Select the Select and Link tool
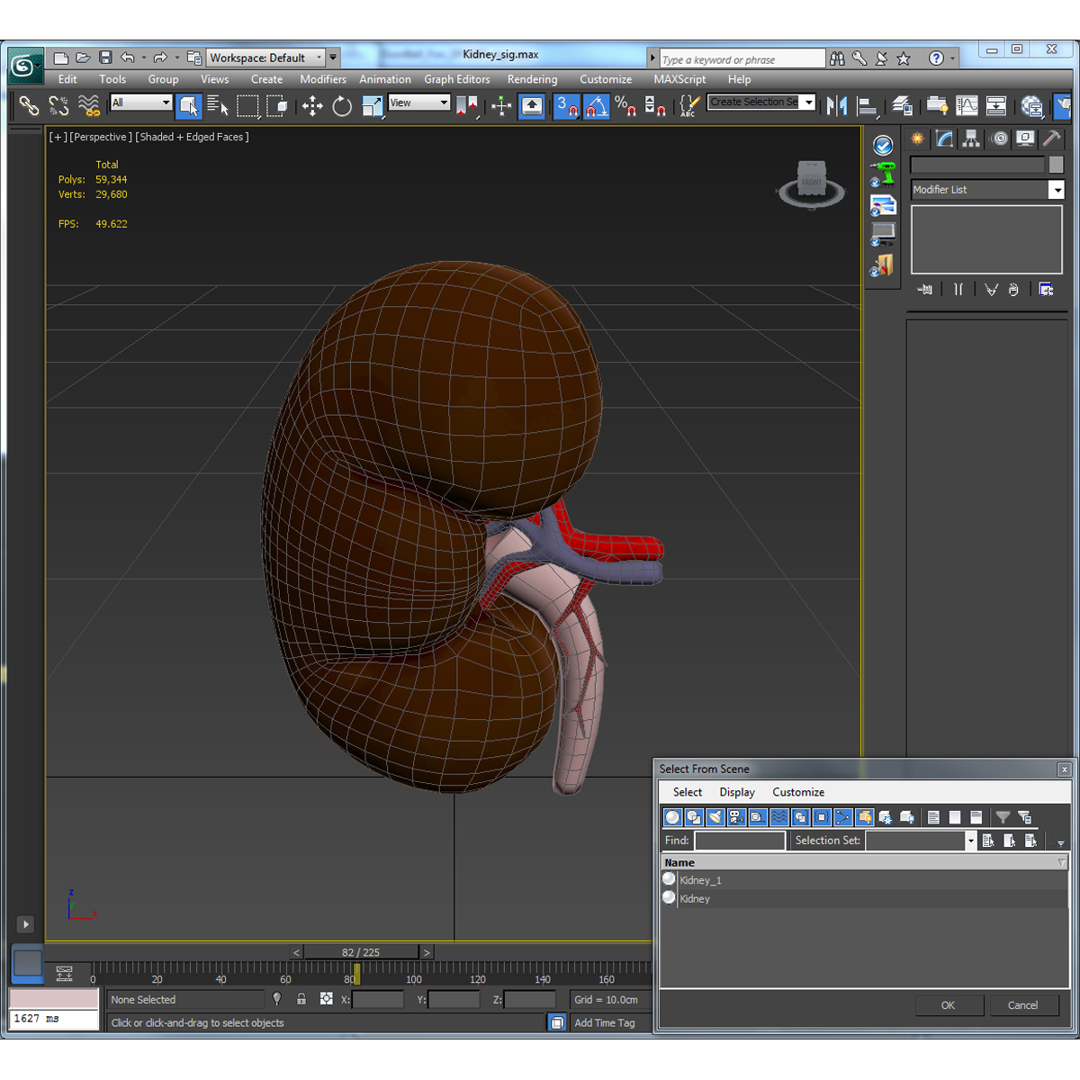Image resolution: width=1080 pixels, height=1080 pixels. pyautogui.click(x=30, y=106)
